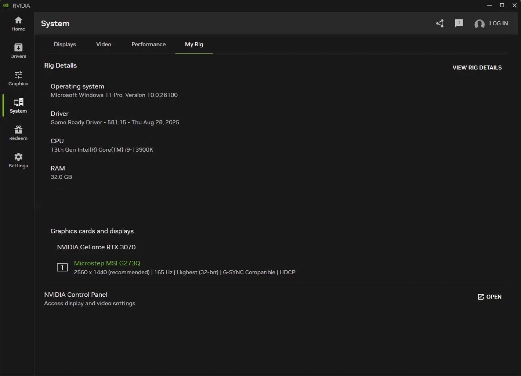Click the Microstep MSI G273Q display link
The image size is (521, 376).
tap(107, 263)
